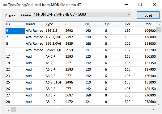Click the PK column header

point(95,25)
